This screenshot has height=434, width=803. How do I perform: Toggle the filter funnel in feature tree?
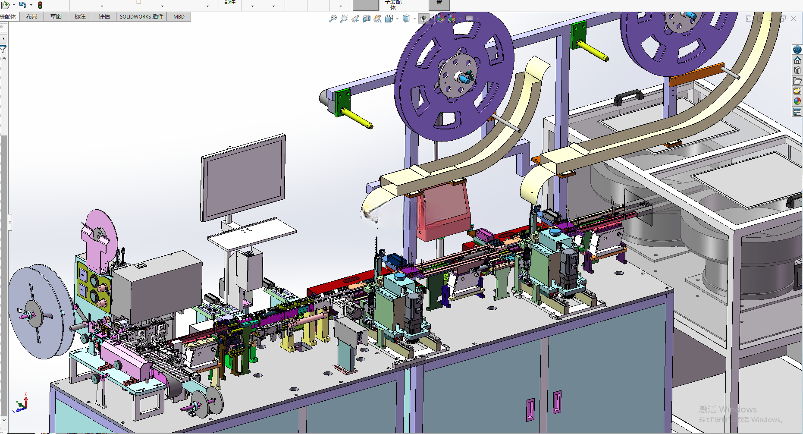(x=3, y=49)
